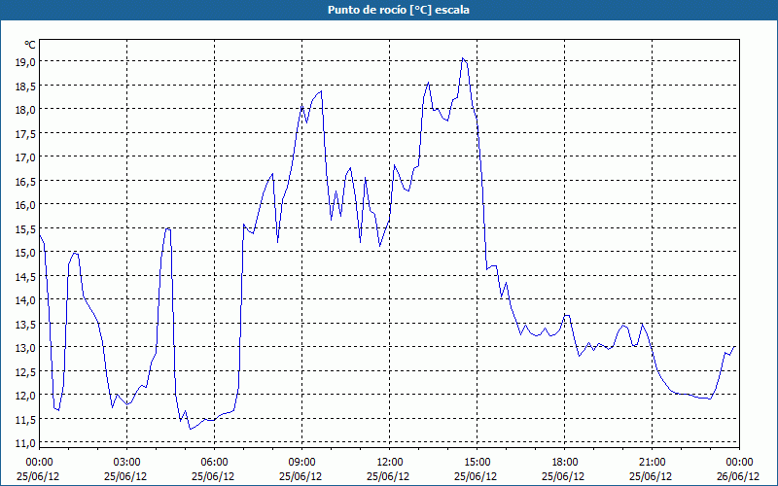Select the 14,0 y-axis label
The width and height of the screenshot is (778, 486).
25,299
